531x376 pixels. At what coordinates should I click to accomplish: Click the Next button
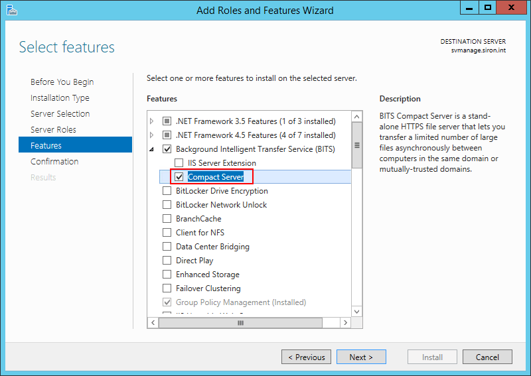361,357
